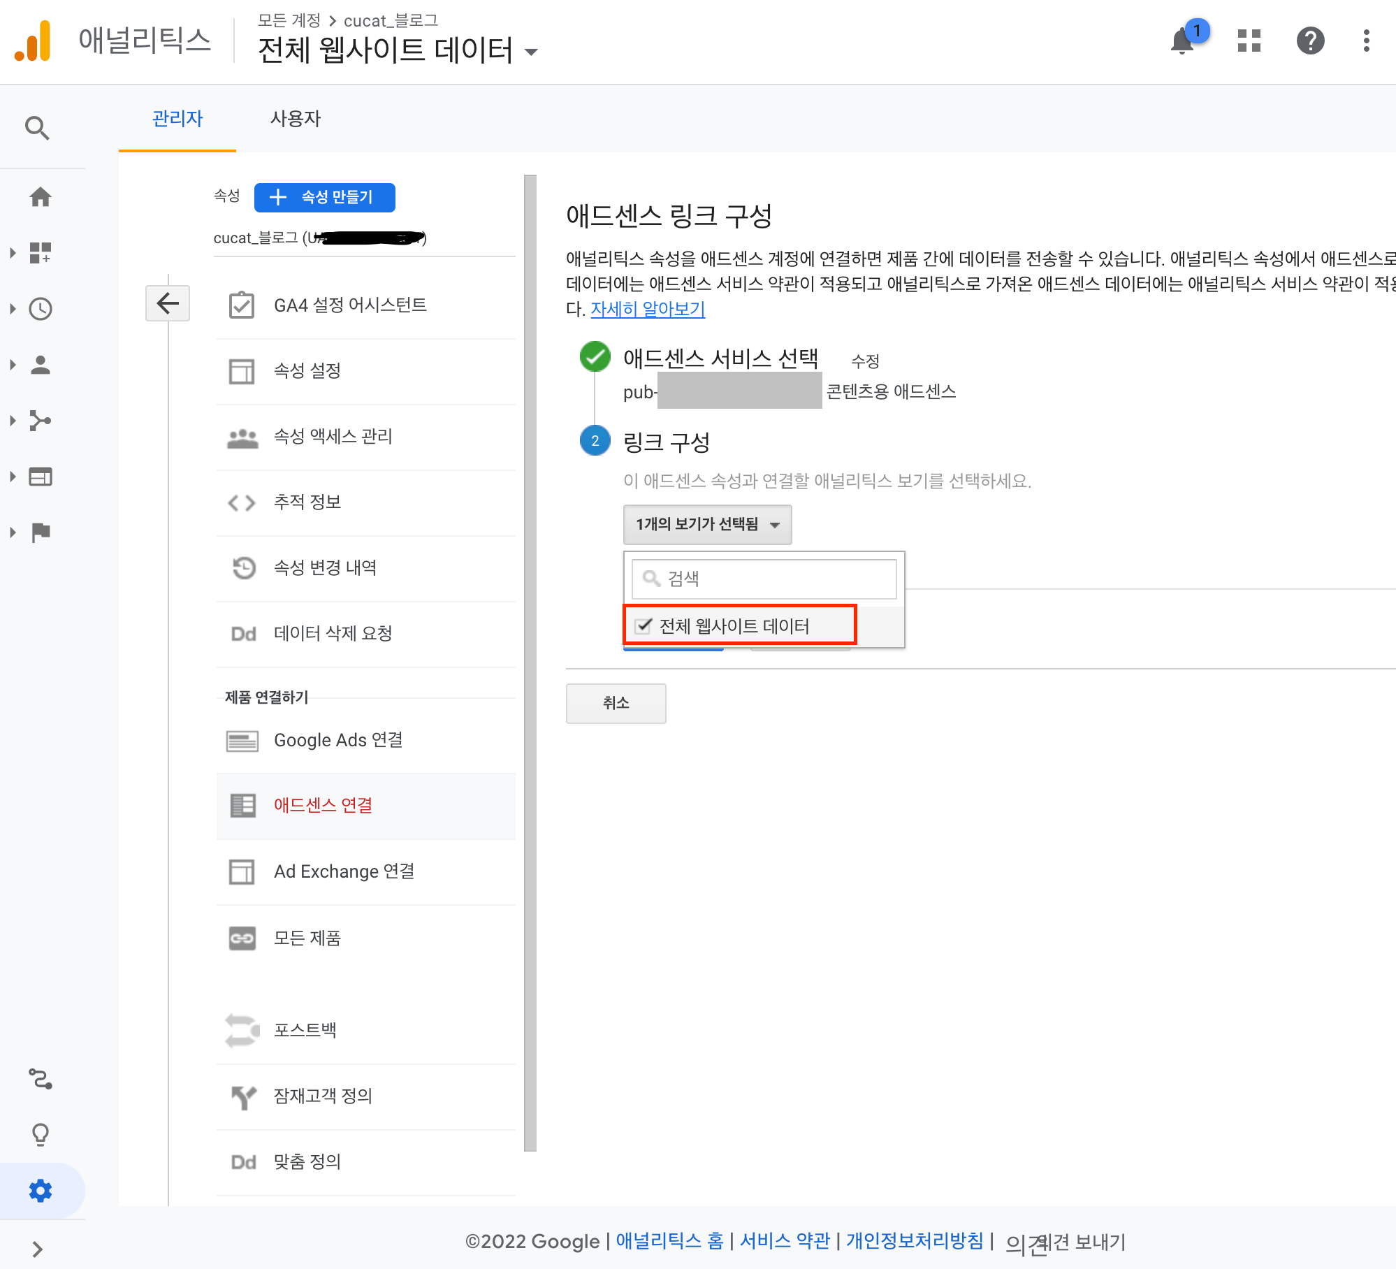Click the admin gear icon

(41, 1191)
